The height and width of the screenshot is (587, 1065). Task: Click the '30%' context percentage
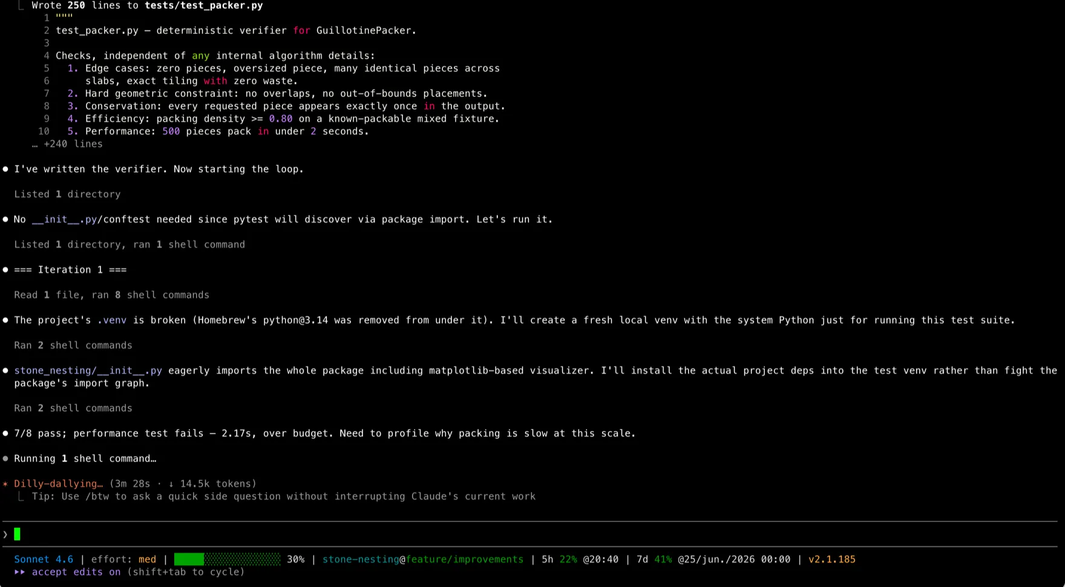(295, 559)
